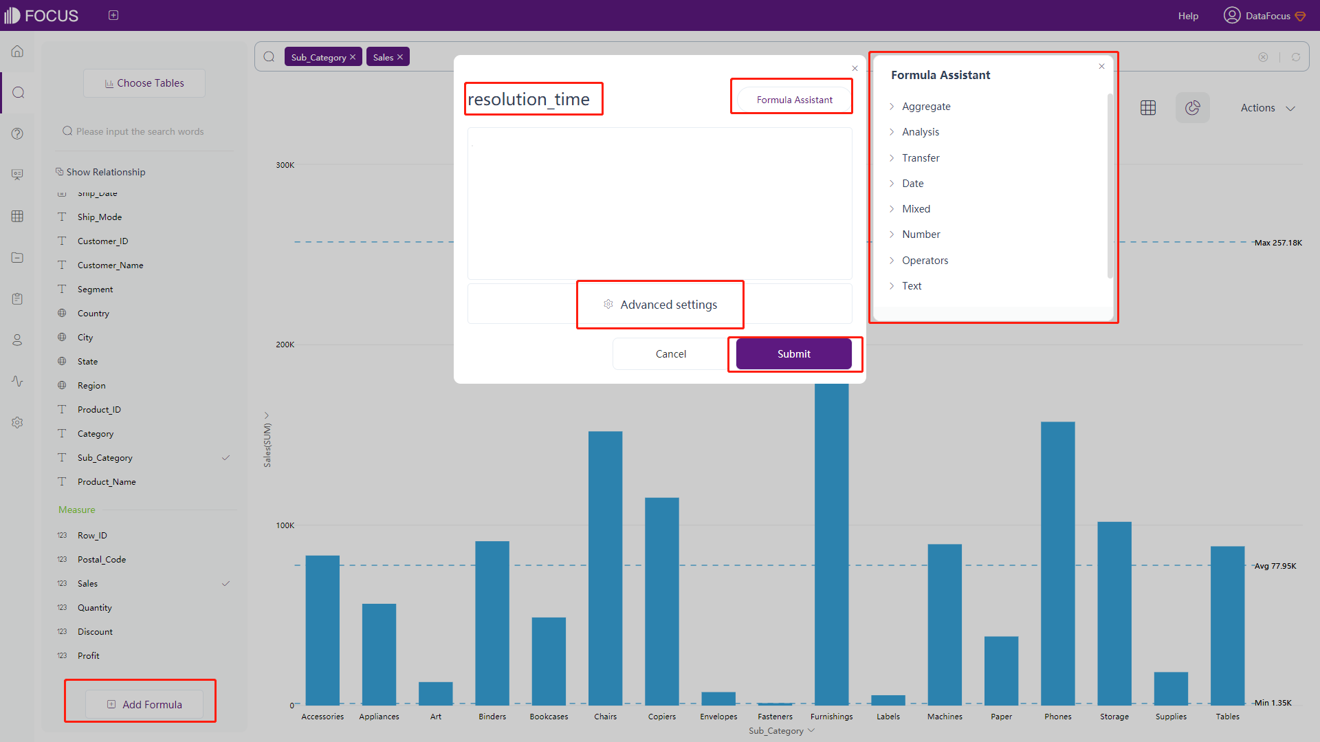Click the Formula Assistant panel scrollbar
Screen dimensions: 1320x742
[x=1110, y=186]
